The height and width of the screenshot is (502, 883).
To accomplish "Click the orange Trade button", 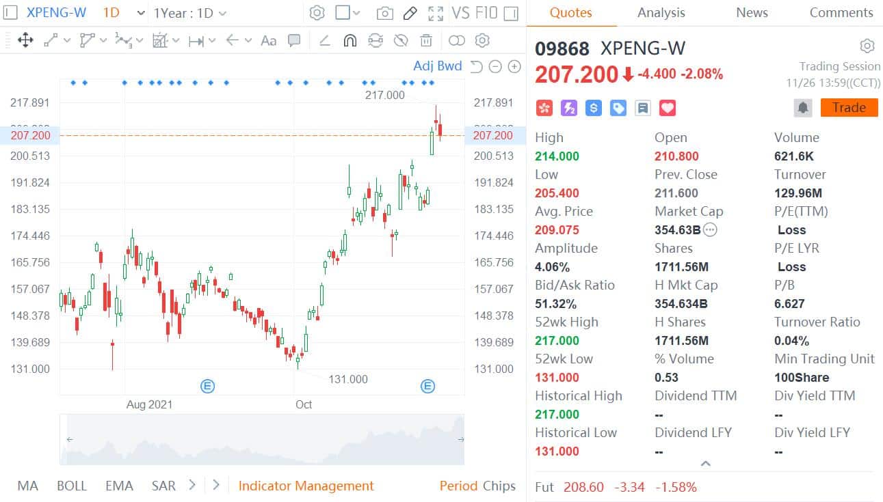I will coord(849,107).
